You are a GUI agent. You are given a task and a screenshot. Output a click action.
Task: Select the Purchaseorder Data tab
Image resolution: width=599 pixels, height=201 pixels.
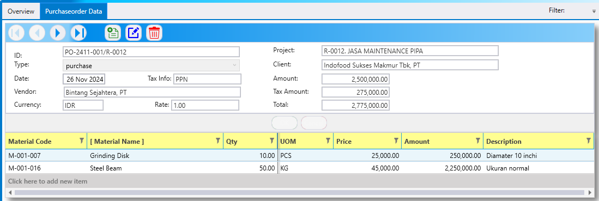coord(74,11)
